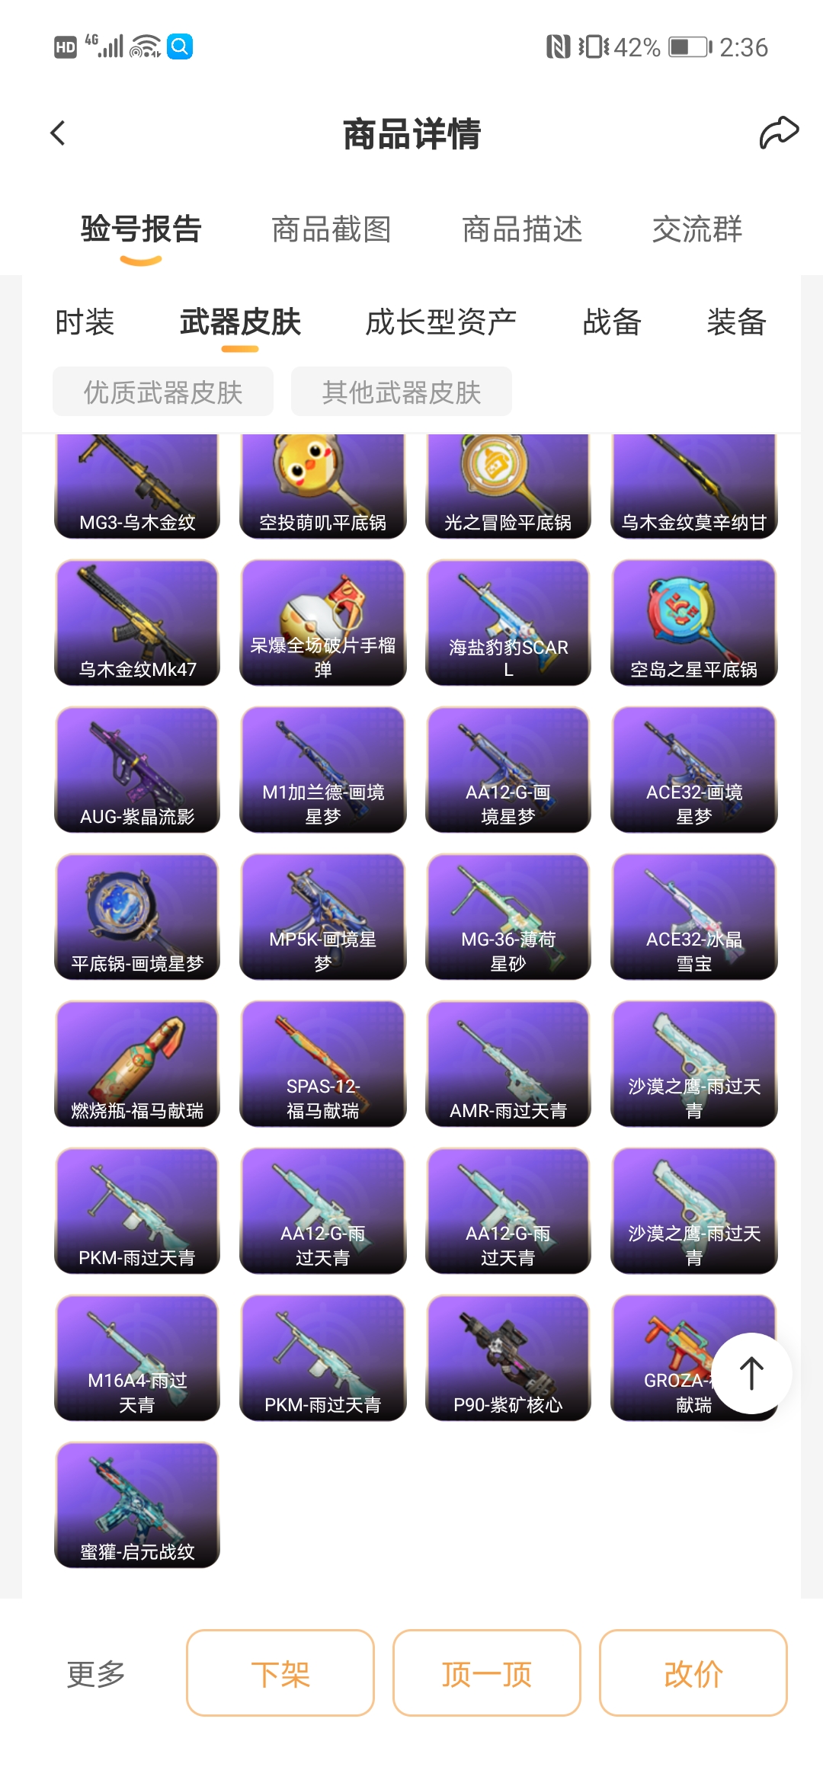Expand the 更多 options

[96, 1674]
